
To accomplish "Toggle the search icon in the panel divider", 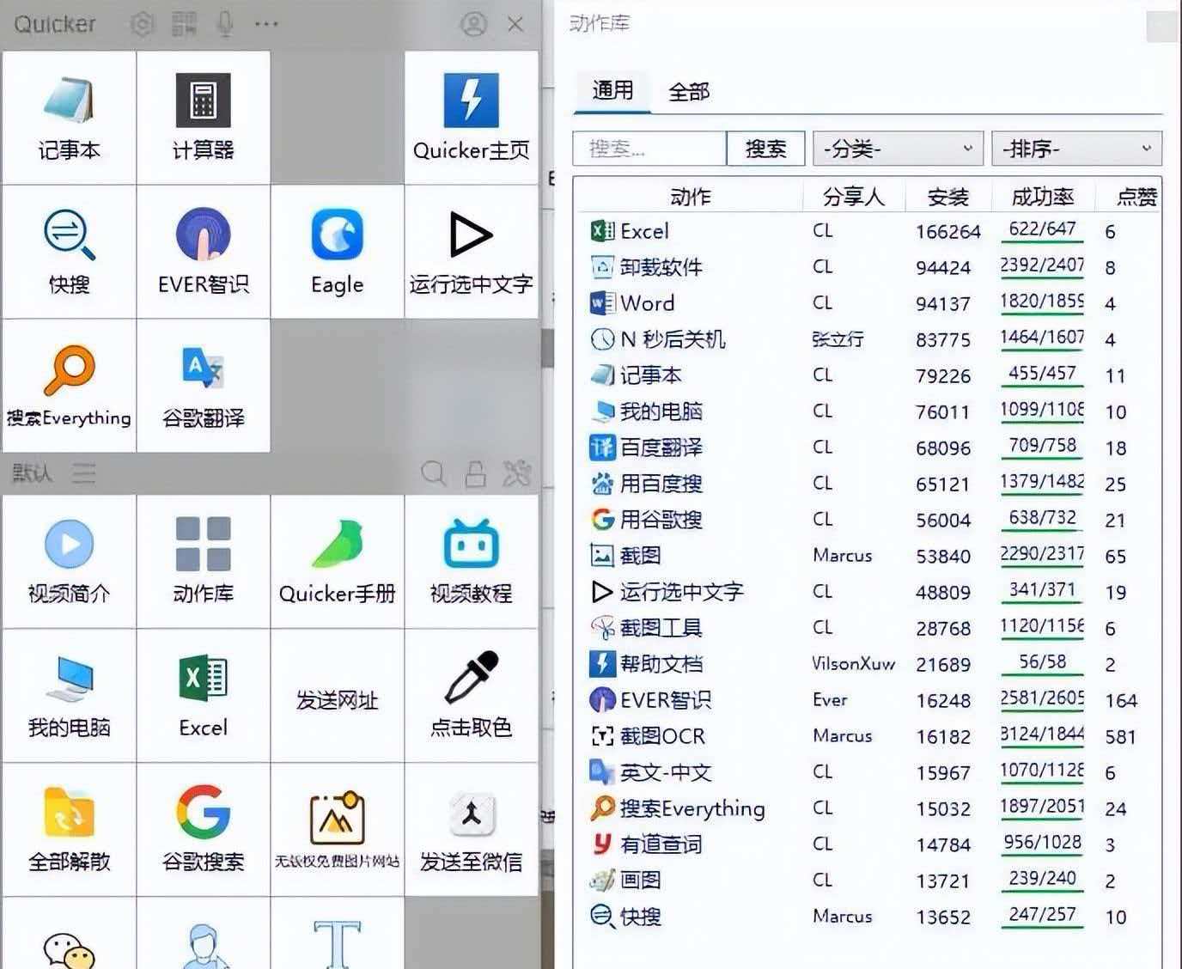I will pyautogui.click(x=434, y=473).
